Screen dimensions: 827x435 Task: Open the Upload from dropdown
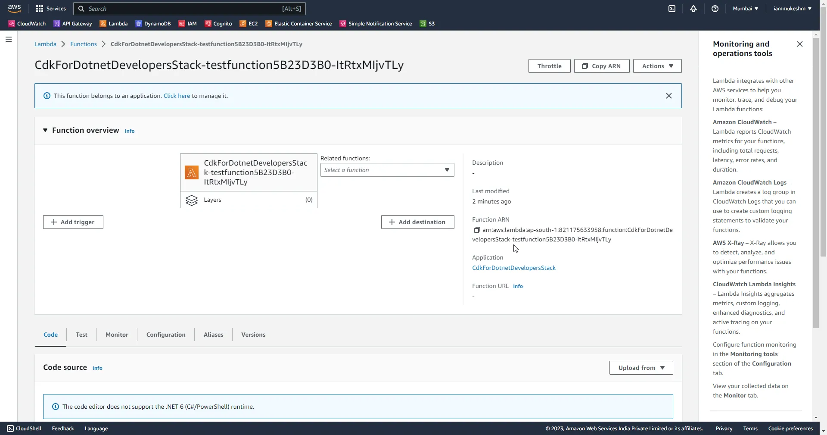pos(641,367)
